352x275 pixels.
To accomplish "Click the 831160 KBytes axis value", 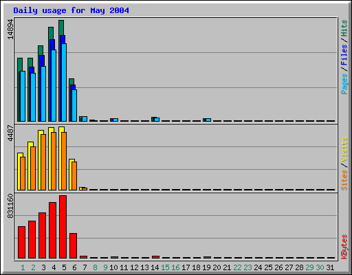I will tap(10, 206).
